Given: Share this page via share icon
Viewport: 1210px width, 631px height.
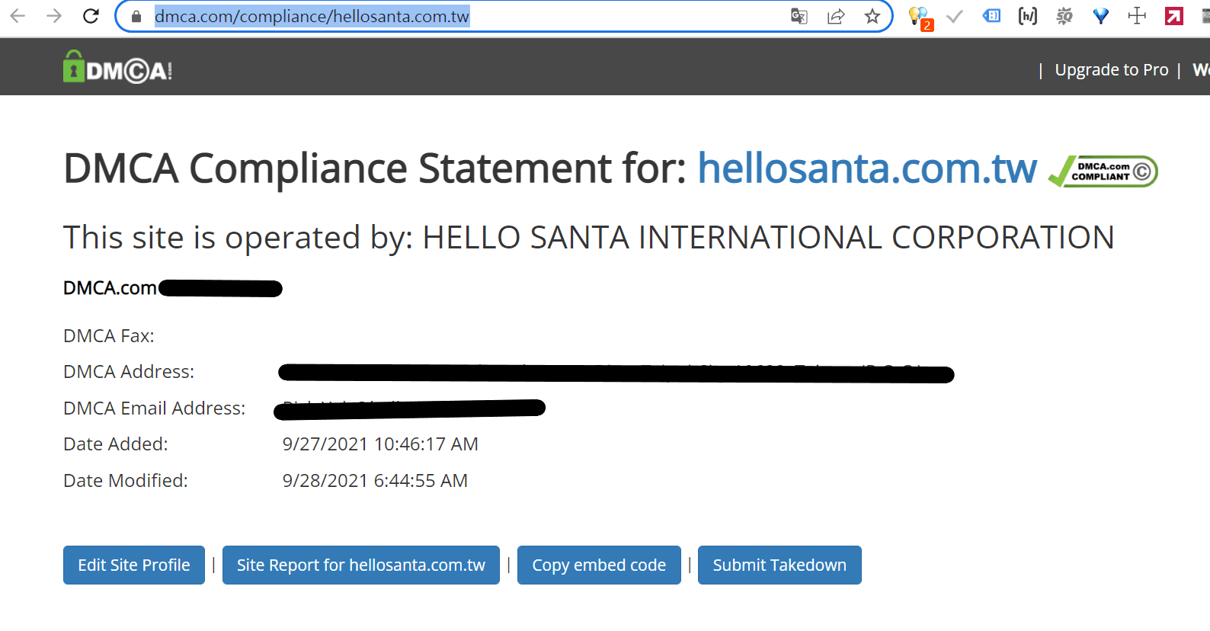Looking at the screenshot, I should [836, 16].
